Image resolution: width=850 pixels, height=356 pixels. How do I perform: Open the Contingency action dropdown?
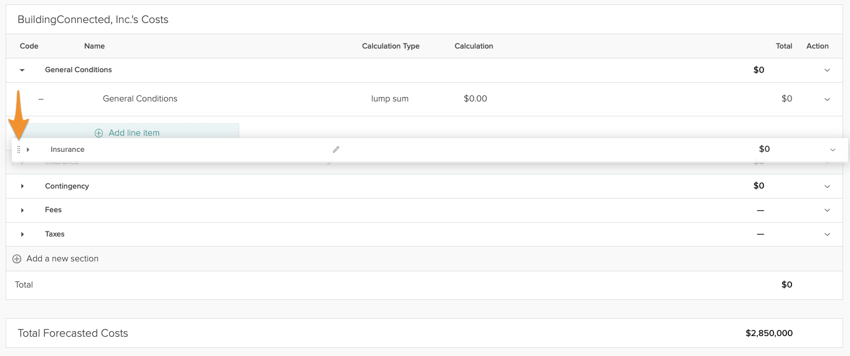point(827,186)
